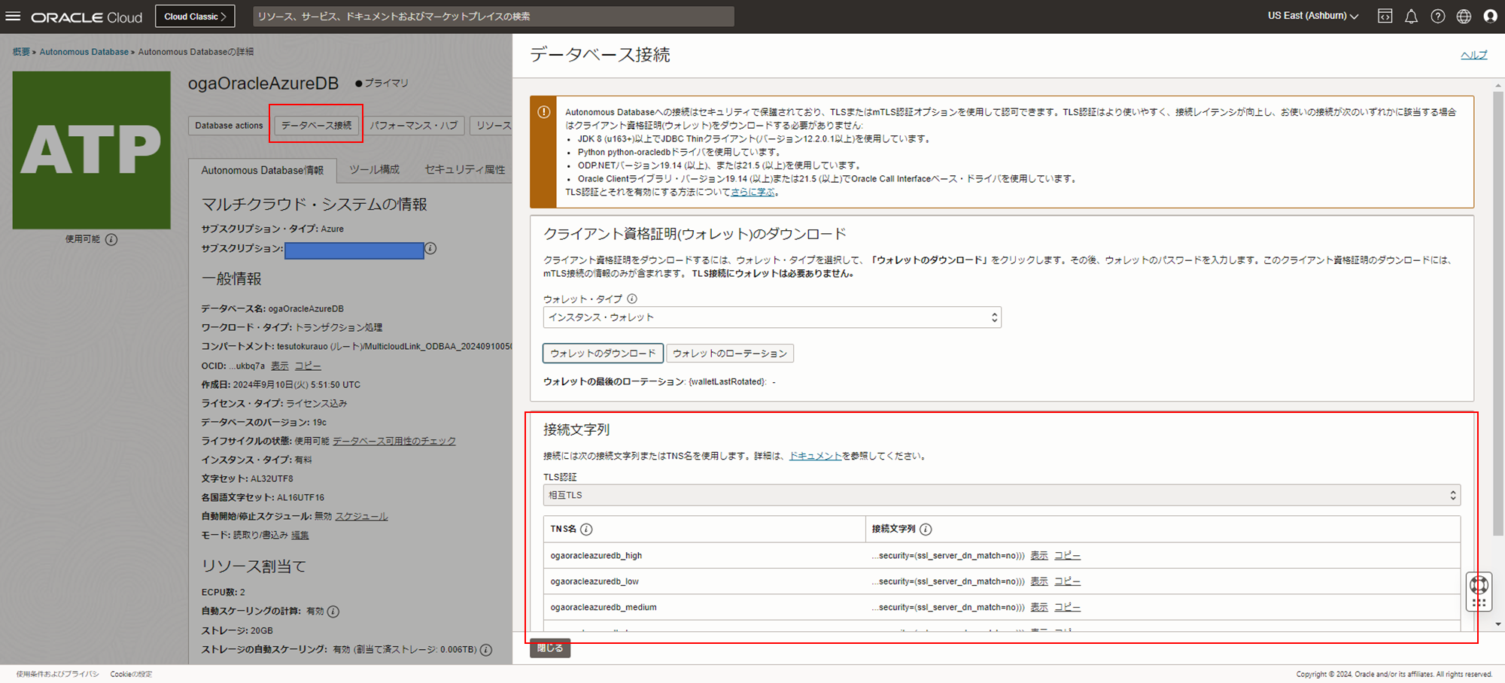The width and height of the screenshot is (1505, 683).
Task: Select the ogaoracleazuredb_low TNS name text
Action: click(x=594, y=581)
